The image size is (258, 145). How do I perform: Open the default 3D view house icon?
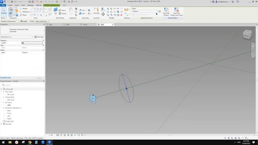(56, 2)
